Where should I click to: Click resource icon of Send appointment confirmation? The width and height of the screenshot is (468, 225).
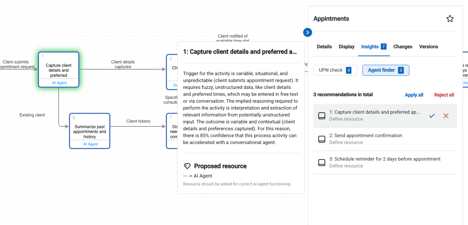click(x=321, y=139)
